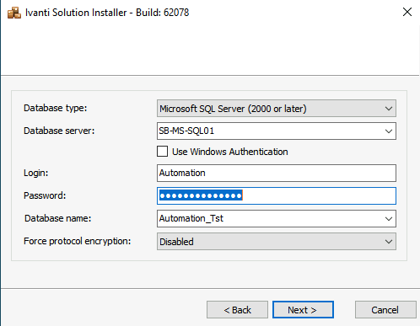
Task: Click the Database type label
Action: (56, 108)
